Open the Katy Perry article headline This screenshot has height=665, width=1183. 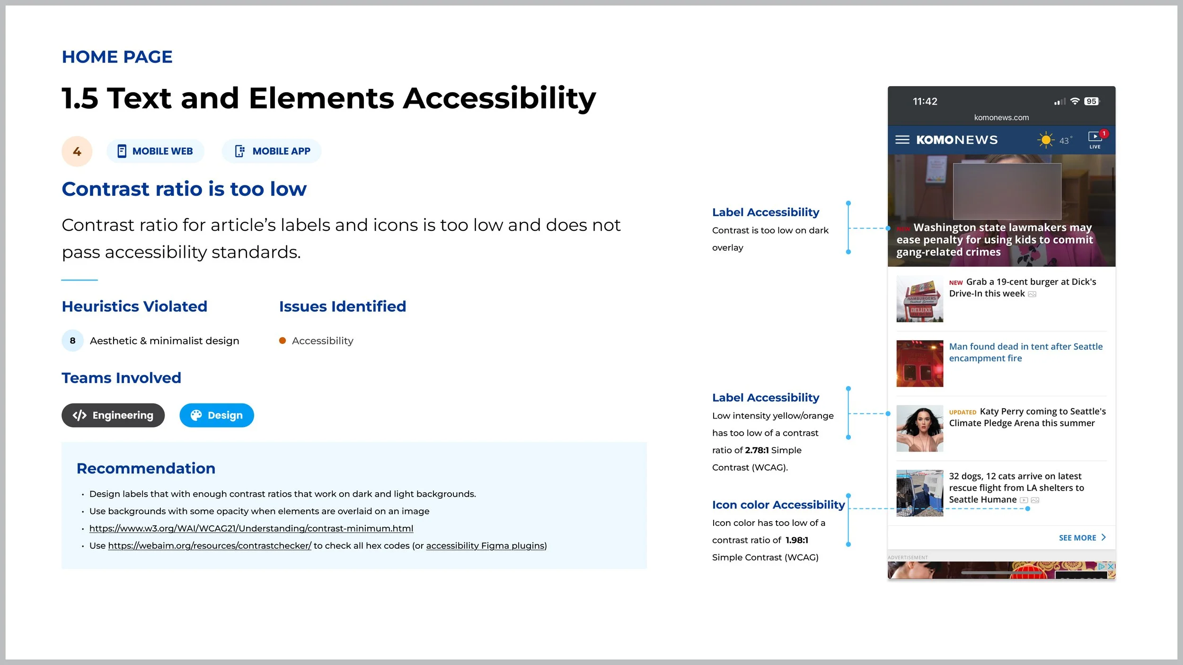1027,417
